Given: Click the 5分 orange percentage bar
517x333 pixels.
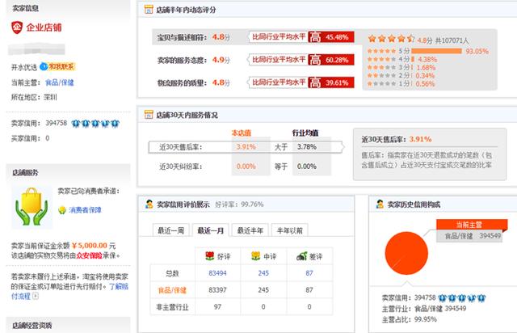Looking at the screenshot, I should point(436,51).
